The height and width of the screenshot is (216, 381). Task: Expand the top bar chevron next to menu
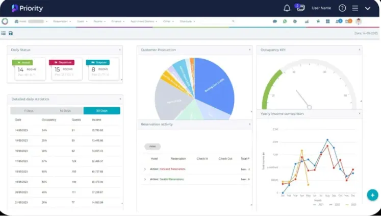367,8
